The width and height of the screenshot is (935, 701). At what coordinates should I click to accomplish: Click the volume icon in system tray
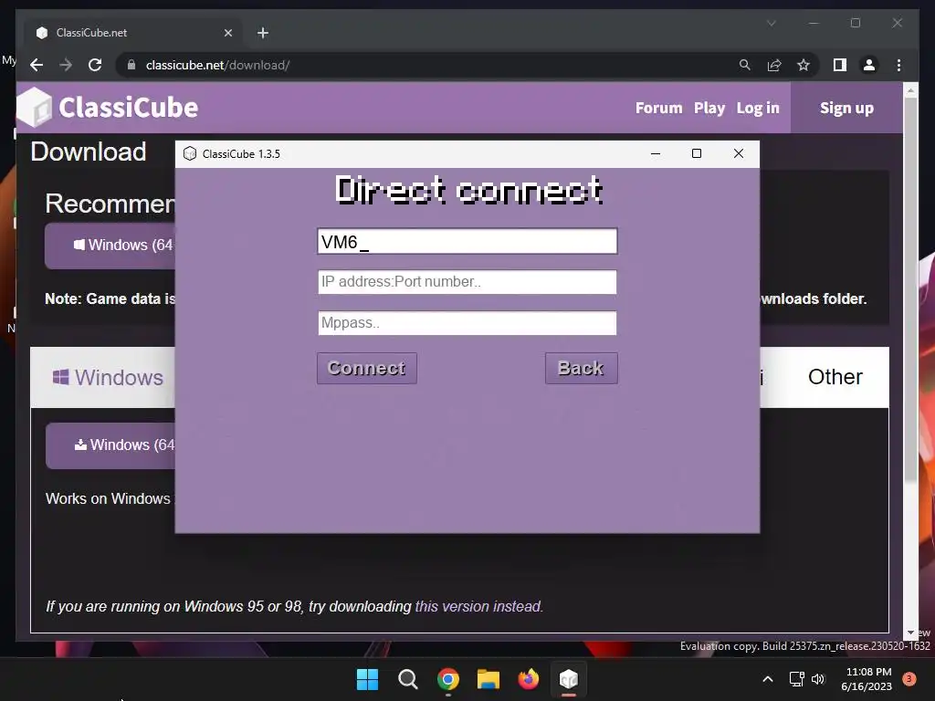[818, 679]
